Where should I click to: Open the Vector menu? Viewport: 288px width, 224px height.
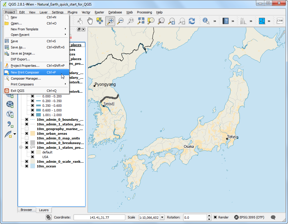click(86, 12)
